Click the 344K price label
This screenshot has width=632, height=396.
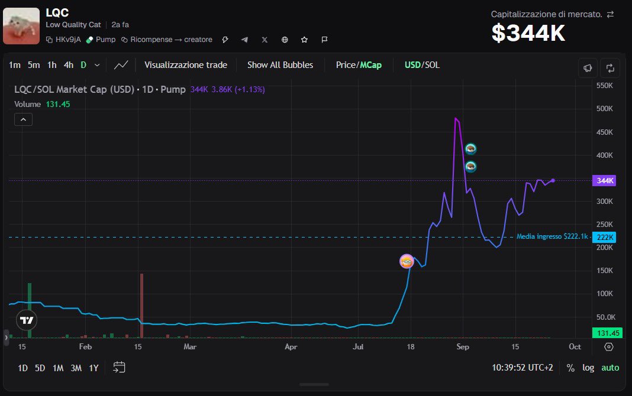point(604,180)
